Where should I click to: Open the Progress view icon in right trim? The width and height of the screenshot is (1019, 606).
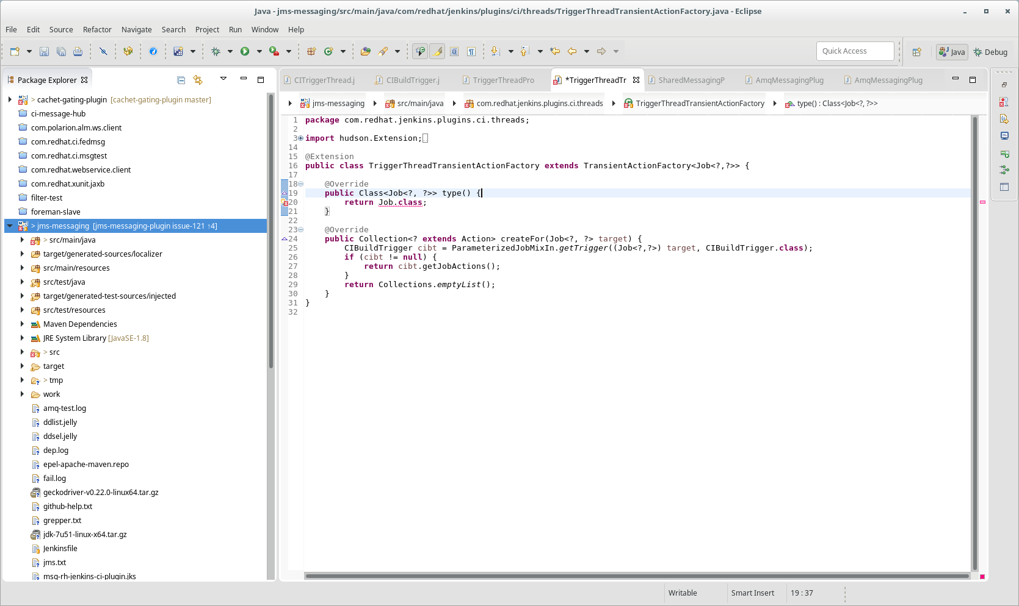point(1004,153)
